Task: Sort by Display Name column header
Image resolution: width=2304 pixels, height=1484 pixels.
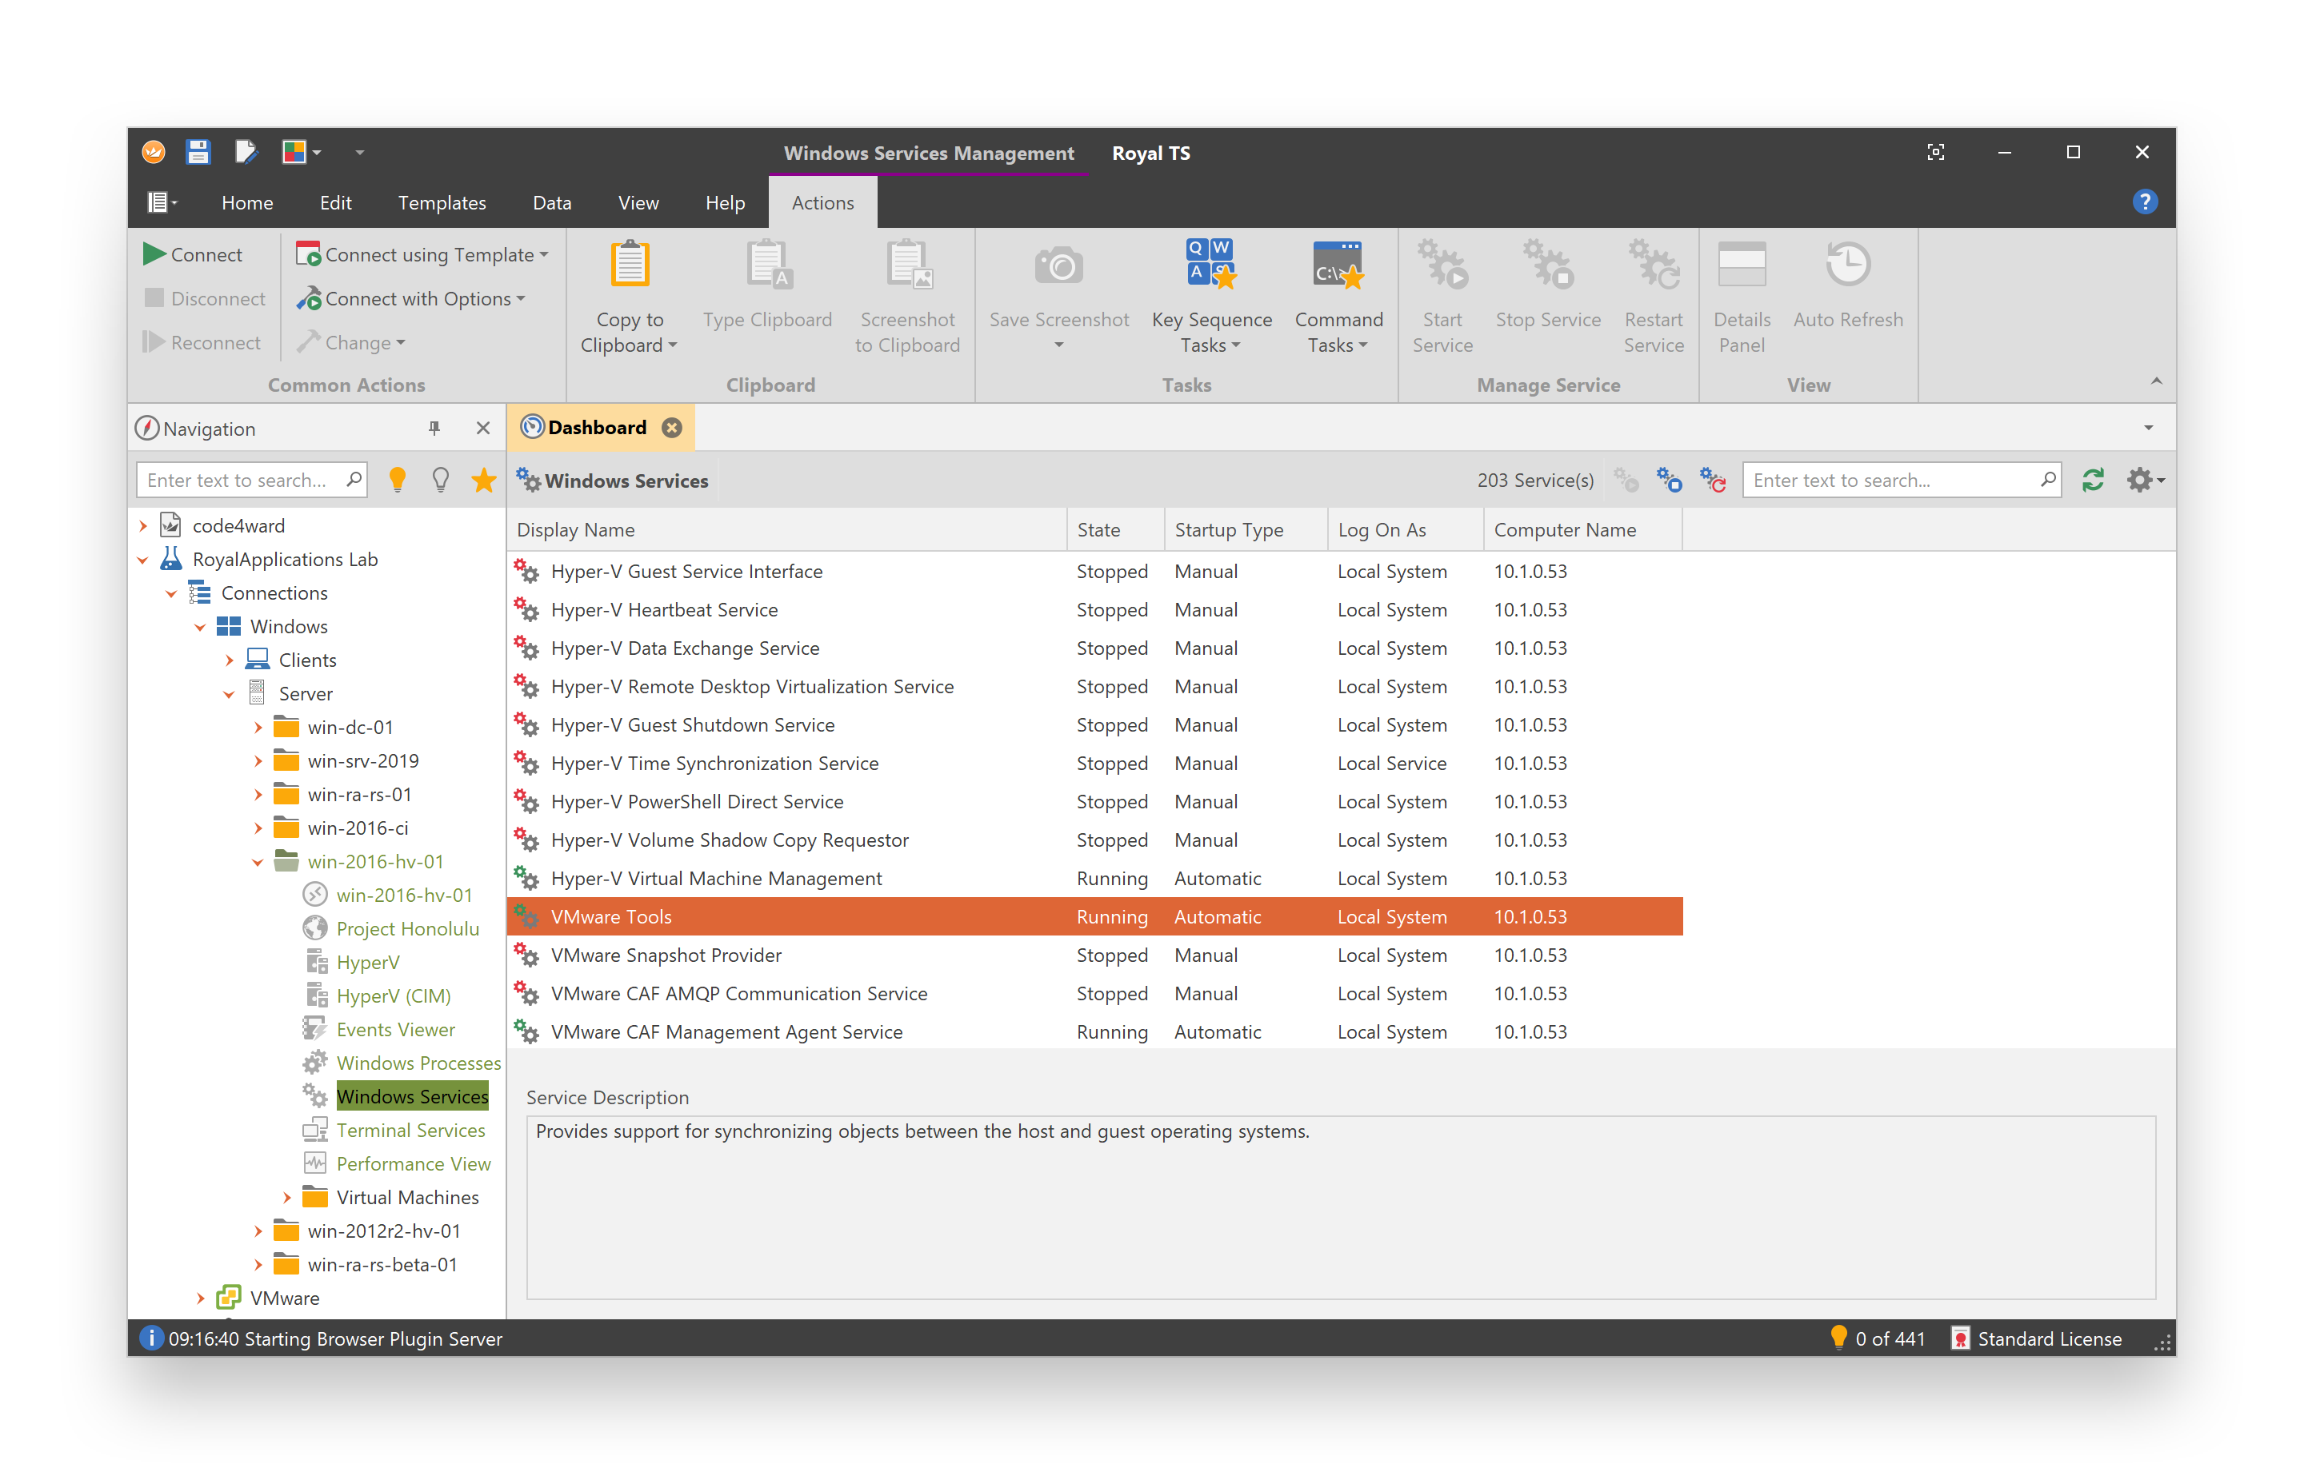Action: (786, 530)
